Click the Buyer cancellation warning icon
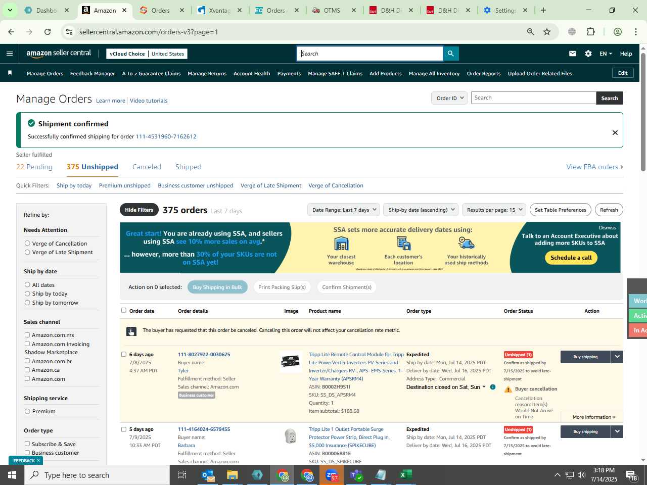This screenshot has width=647, height=485. tap(508, 390)
